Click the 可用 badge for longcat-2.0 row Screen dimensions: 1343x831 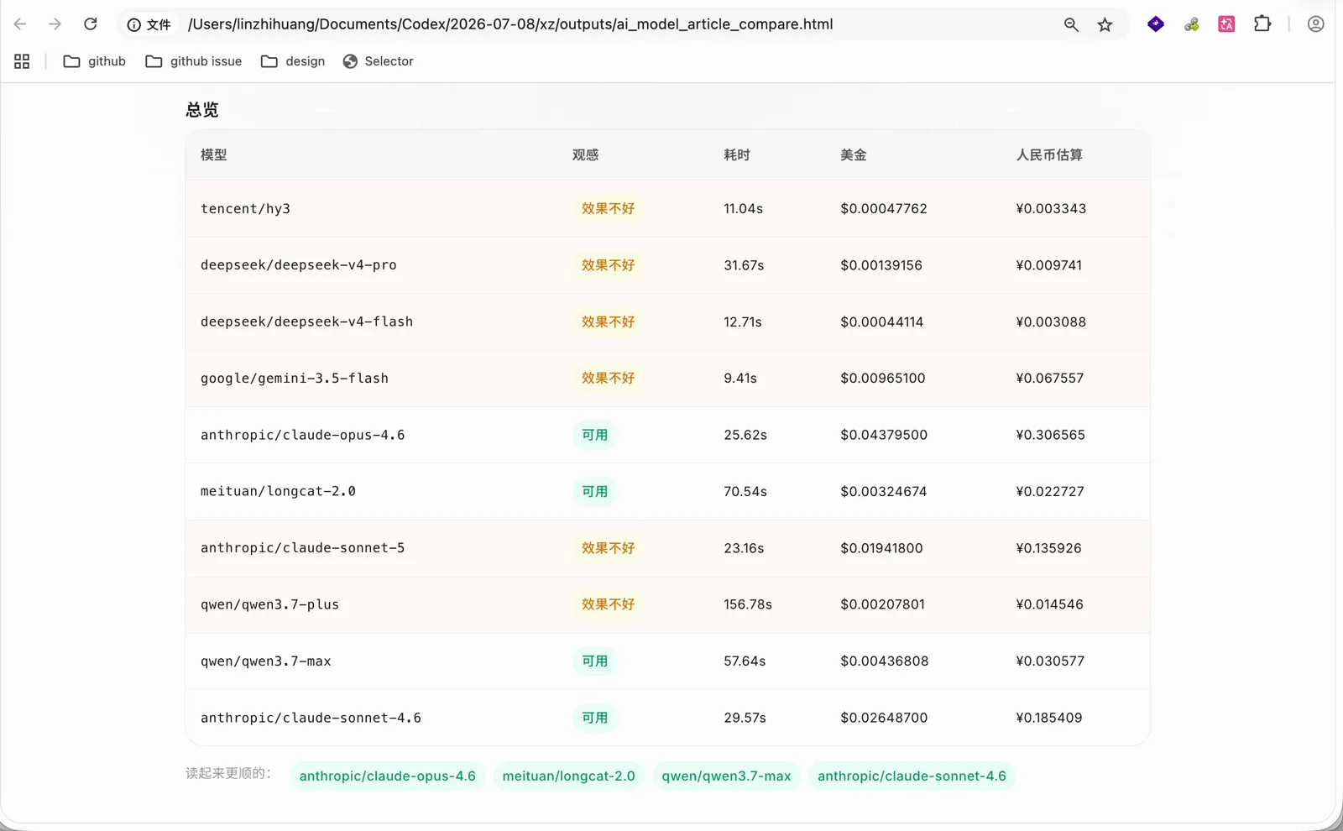595,491
